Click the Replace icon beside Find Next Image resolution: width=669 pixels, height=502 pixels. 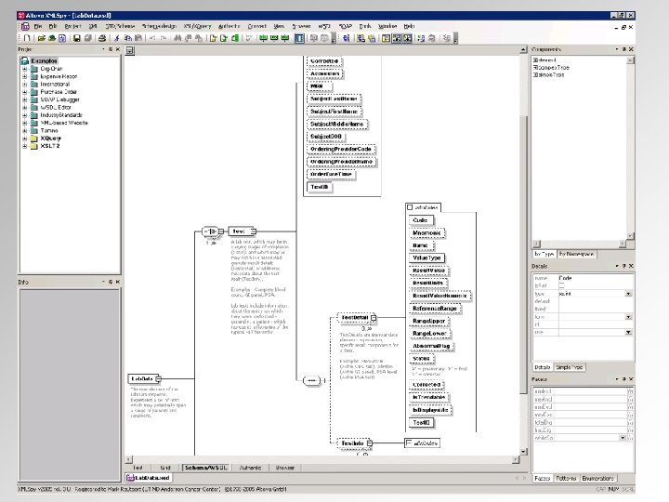click(x=199, y=38)
